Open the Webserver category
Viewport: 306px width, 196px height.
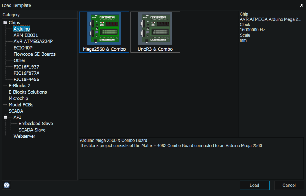(x=25, y=136)
